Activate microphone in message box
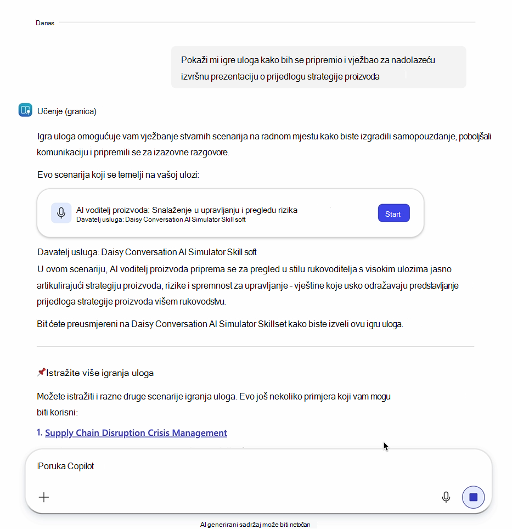Screen dimensions: 512x529 (446, 497)
